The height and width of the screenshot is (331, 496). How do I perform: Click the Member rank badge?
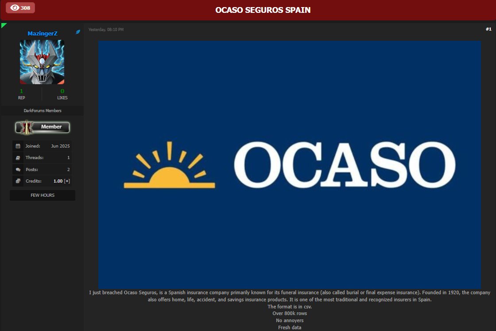click(x=43, y=127)
